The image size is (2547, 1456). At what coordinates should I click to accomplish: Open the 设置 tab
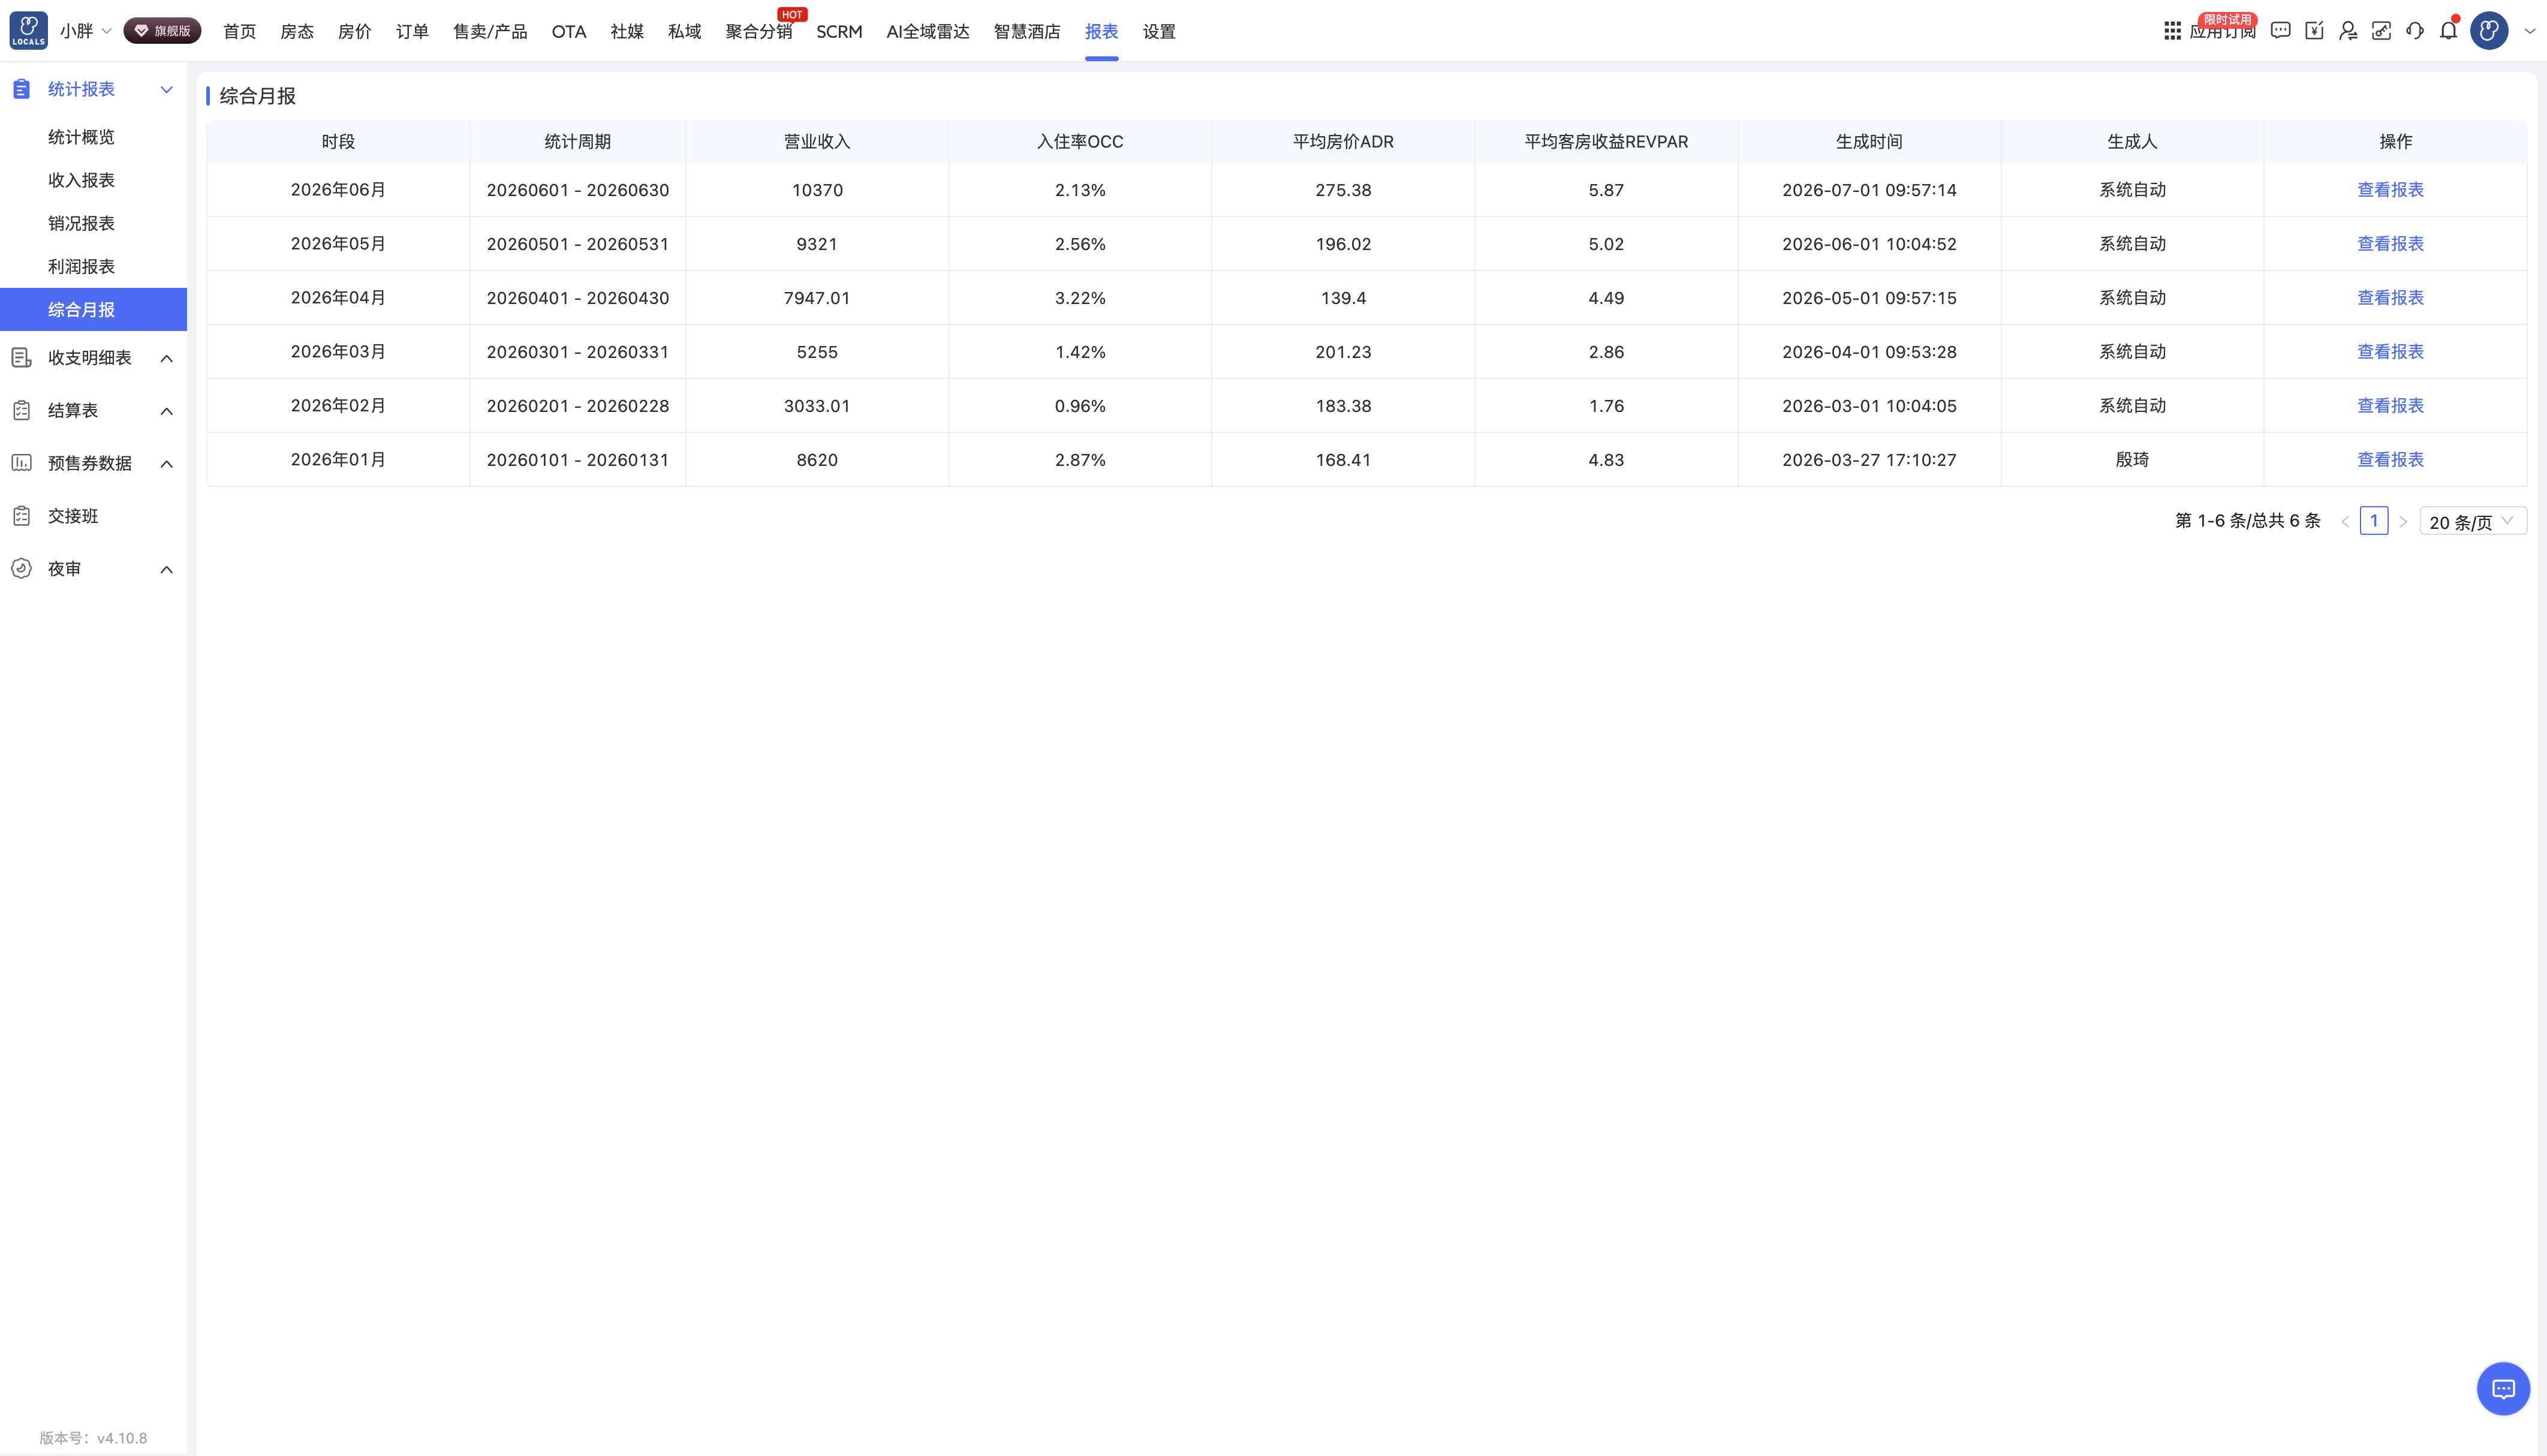tap(1158, 31)
